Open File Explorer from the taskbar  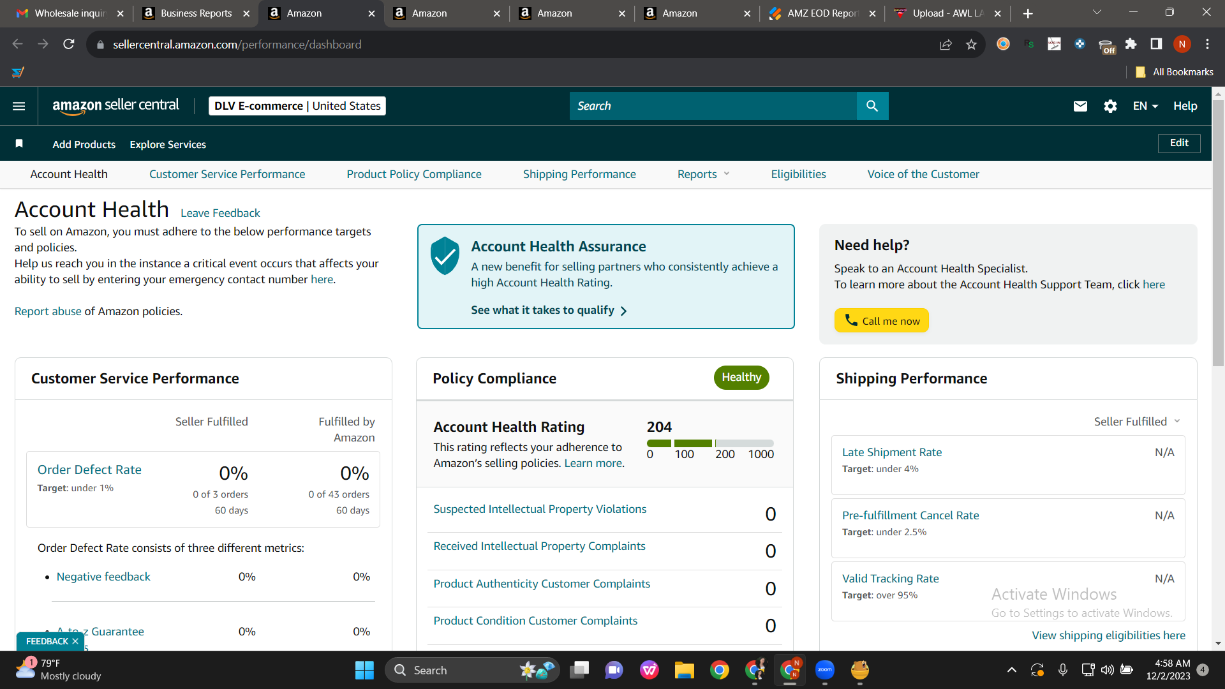pos(685,670)
